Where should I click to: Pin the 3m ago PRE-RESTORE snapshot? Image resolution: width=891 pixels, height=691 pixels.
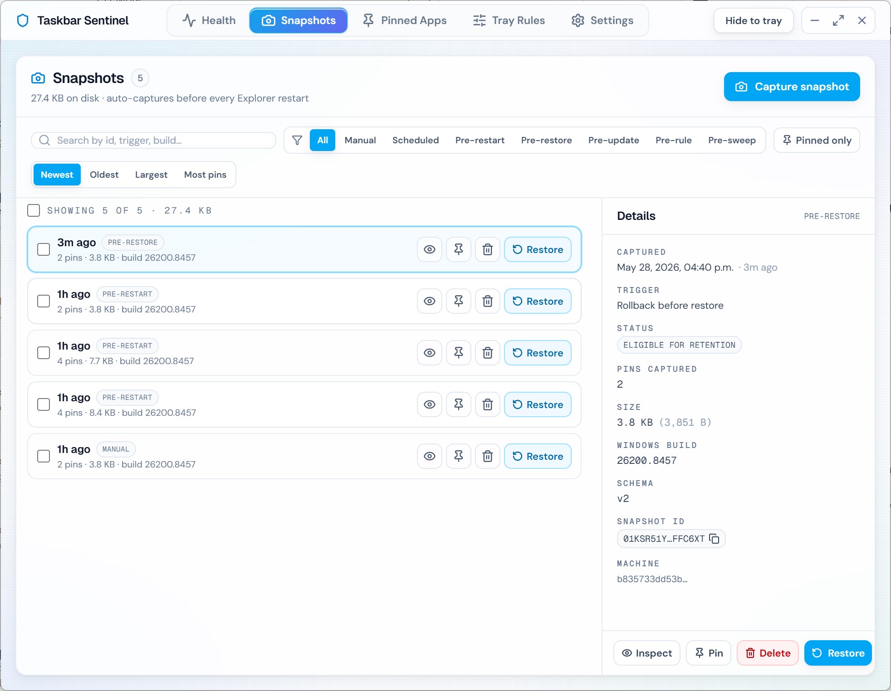tap(458, 249)
